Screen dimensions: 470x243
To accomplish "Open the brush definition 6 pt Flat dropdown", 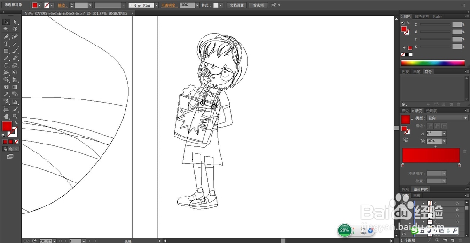I will coord(156,5).
